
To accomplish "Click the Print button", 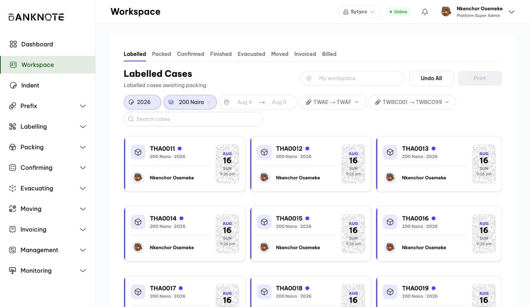I will (480, 78).
